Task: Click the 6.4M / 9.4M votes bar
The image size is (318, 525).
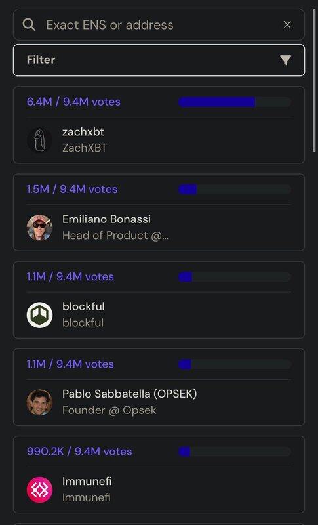Action: (x=235, y=102)
